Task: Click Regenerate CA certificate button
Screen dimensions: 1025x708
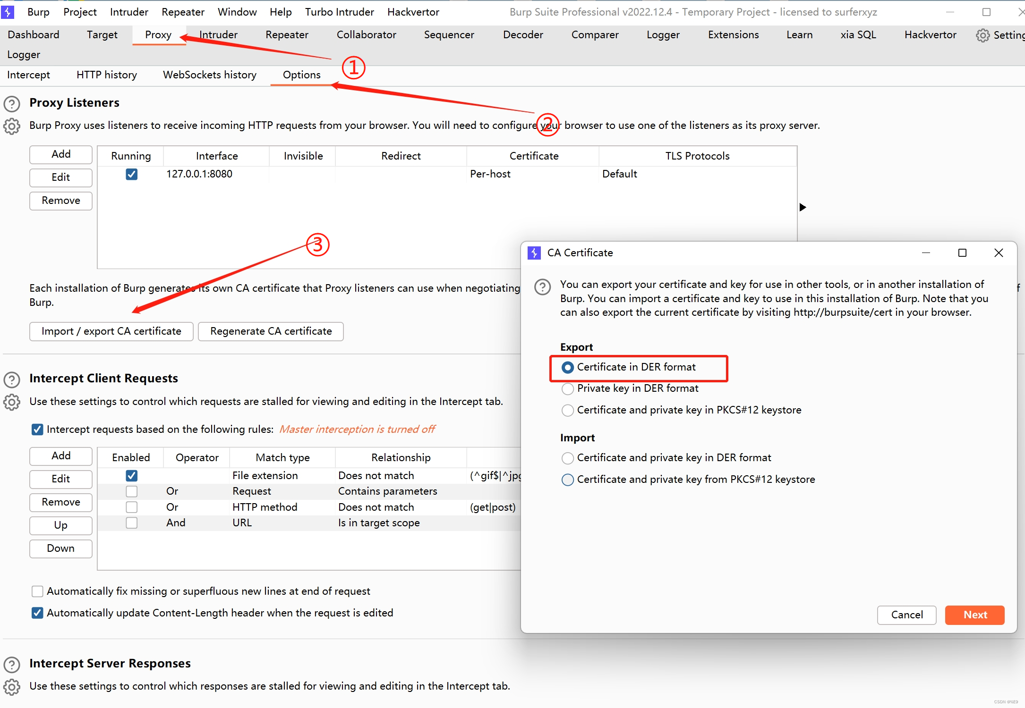Action: point(271,331)
